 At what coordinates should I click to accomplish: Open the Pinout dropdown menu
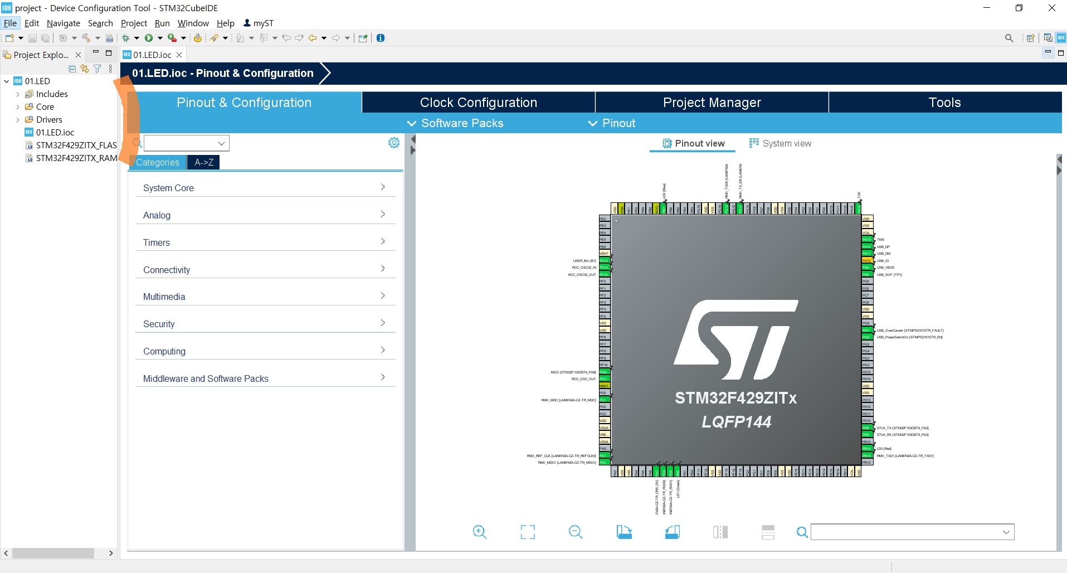pyautogui.click(x=612, y=123)
